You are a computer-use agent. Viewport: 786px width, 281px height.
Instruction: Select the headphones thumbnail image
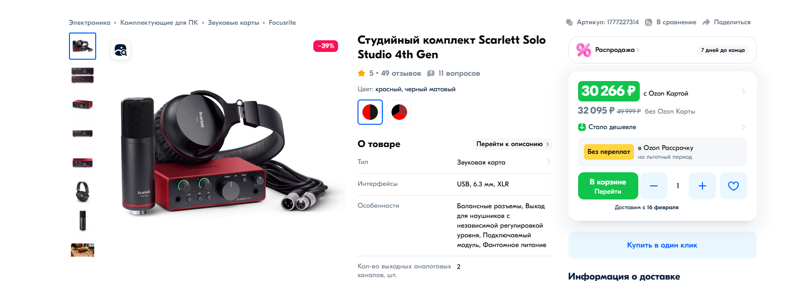tap(83, 192)
